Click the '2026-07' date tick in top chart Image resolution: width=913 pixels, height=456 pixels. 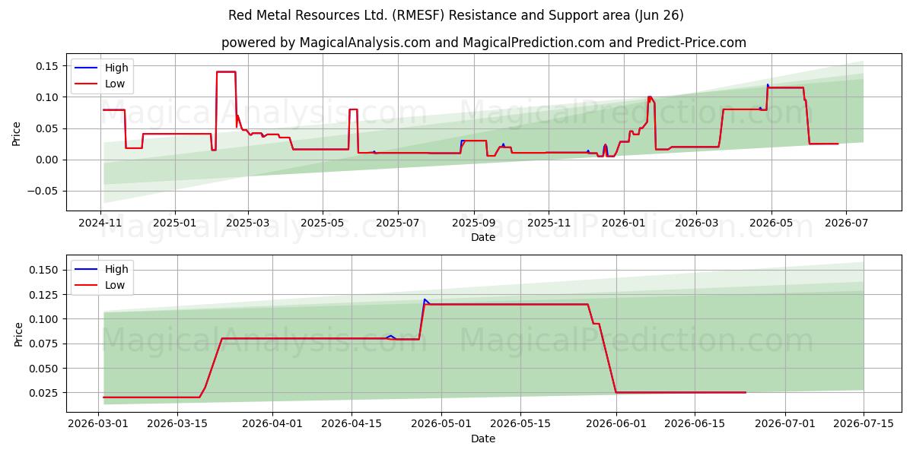point(846,223)
